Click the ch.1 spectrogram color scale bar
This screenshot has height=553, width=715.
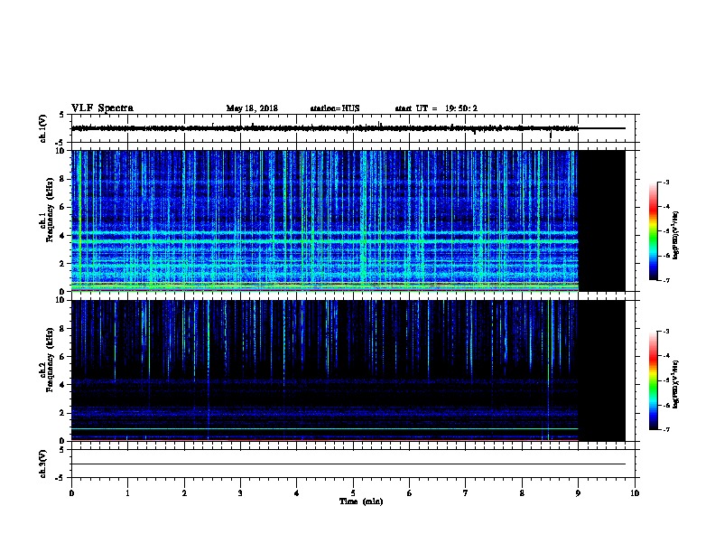coord(653,230)
